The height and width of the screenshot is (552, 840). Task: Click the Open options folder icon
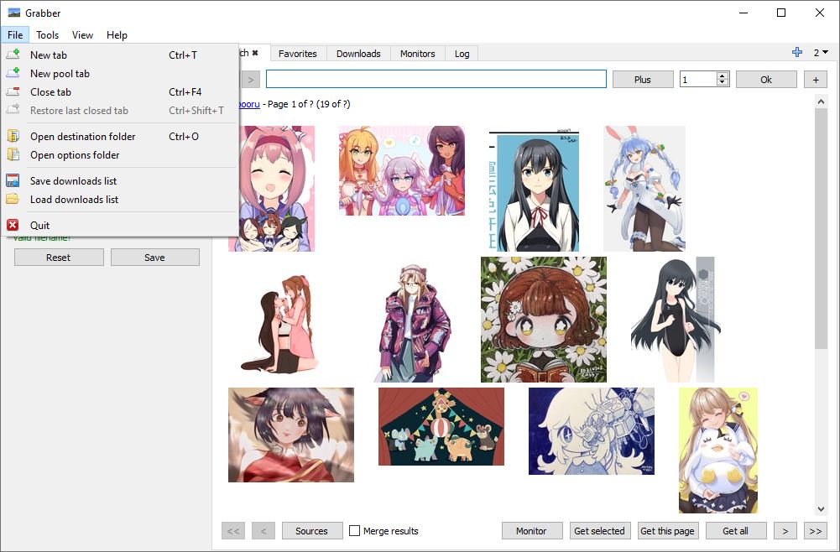click(x=13, y=154)
